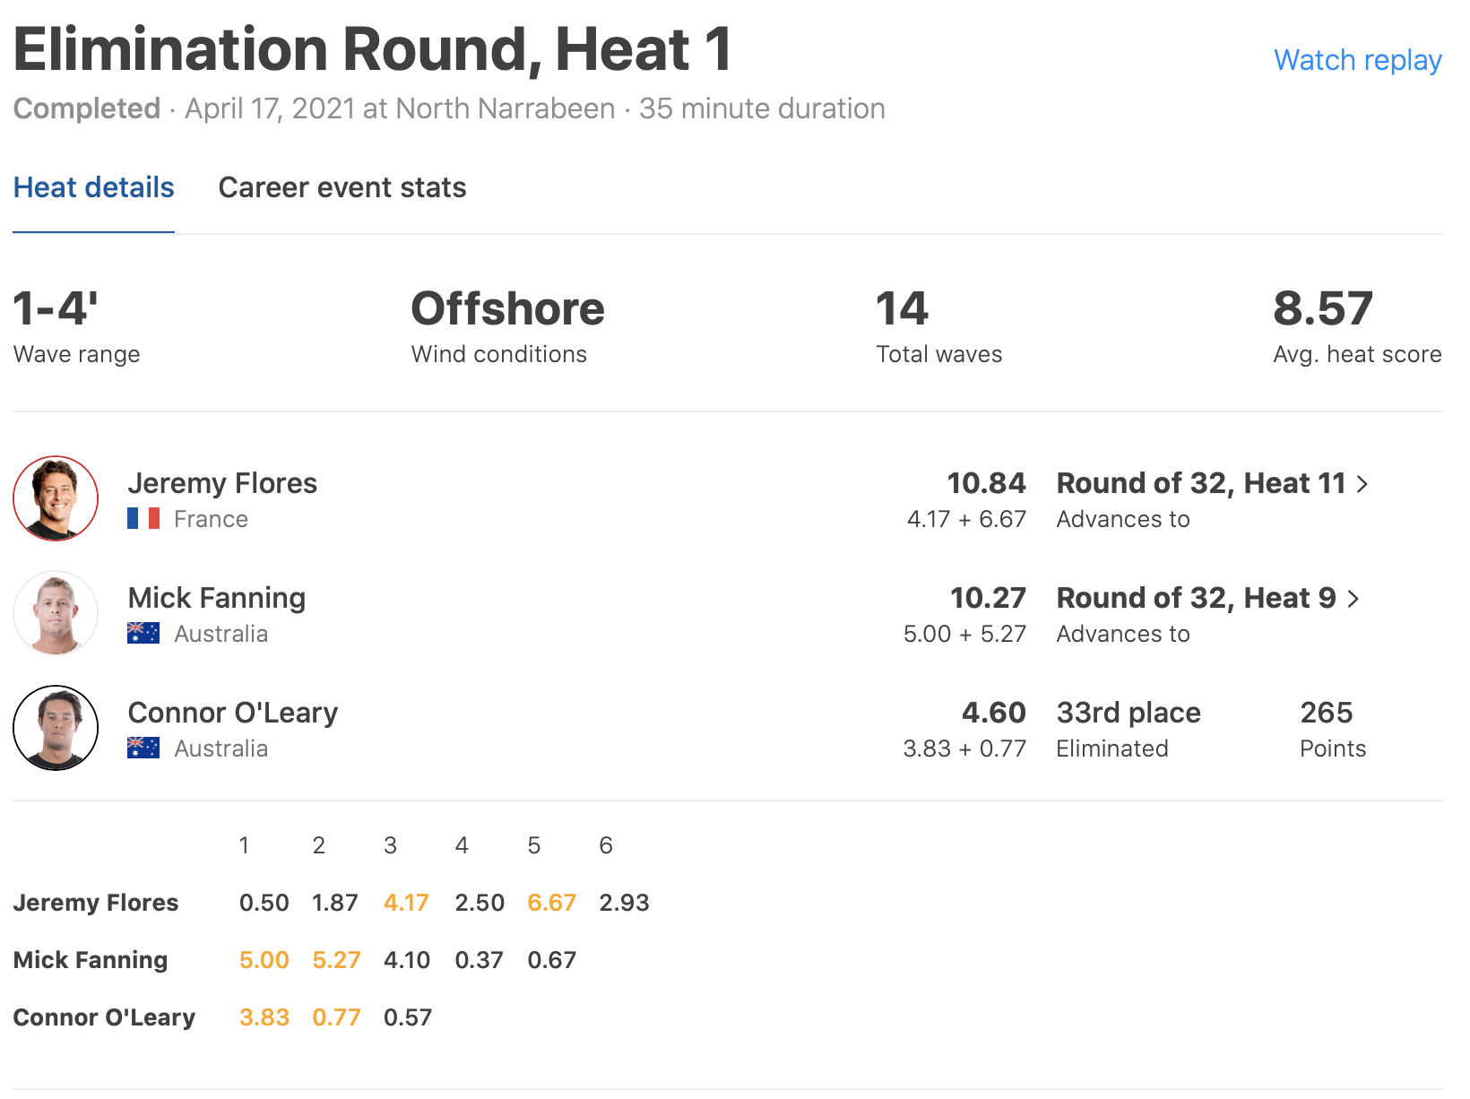Viewport: 1470px width, 1099px height.
Task: Open Round of 32, Heat 11 link
Action: [x=1201, y=483]
